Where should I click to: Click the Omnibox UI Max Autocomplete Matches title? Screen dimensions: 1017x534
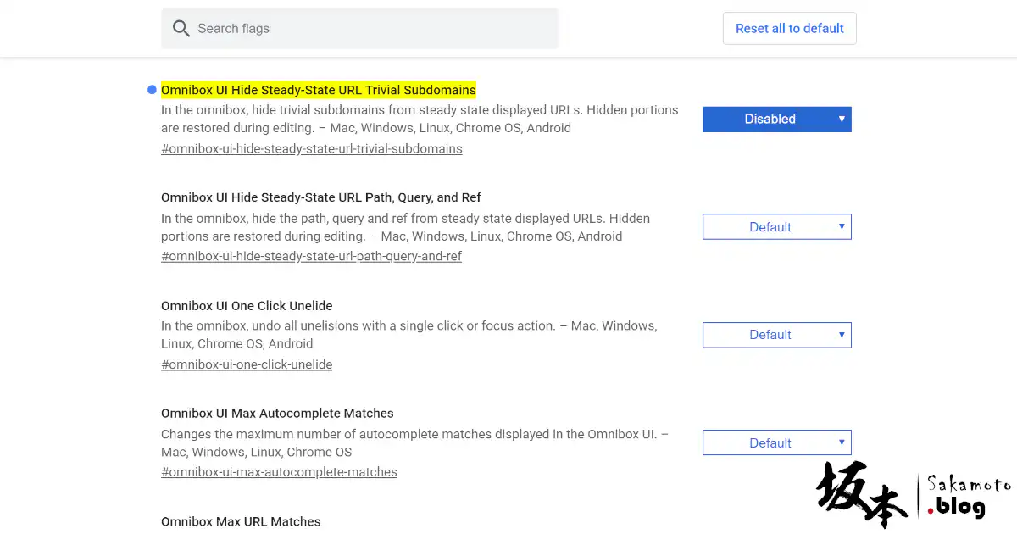pos(277,414)
